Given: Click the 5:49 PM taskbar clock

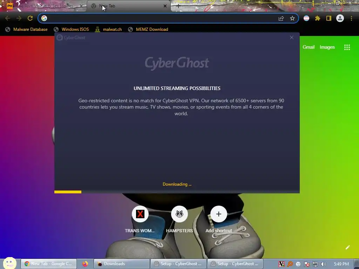Looking at the screenshot, I should click(x=341, y=264).
